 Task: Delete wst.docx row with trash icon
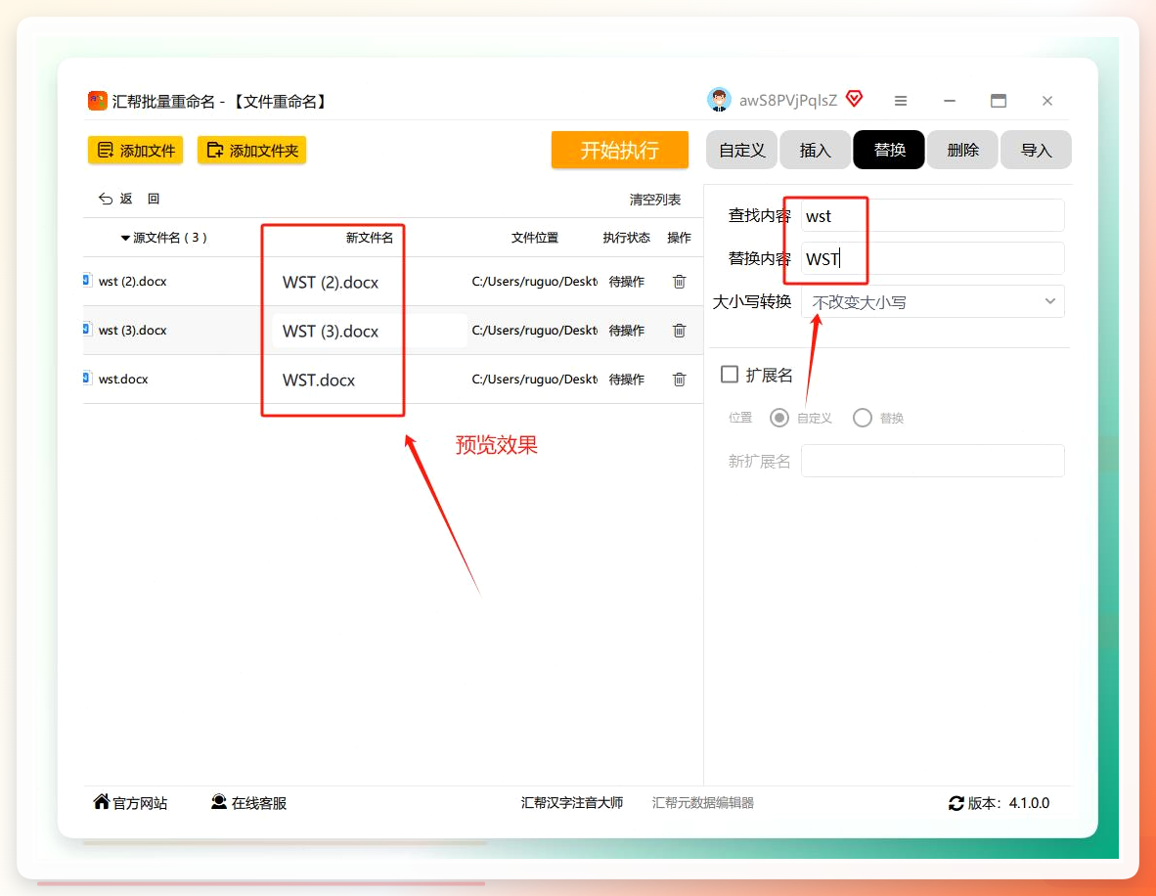(x=679, y=380)
